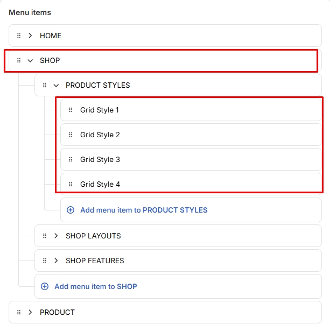This screenshot has width=330, height=324.
Task: Expand the SHOP FEATURES submenu
Action: pyautogui.click(x=56, y=260)
